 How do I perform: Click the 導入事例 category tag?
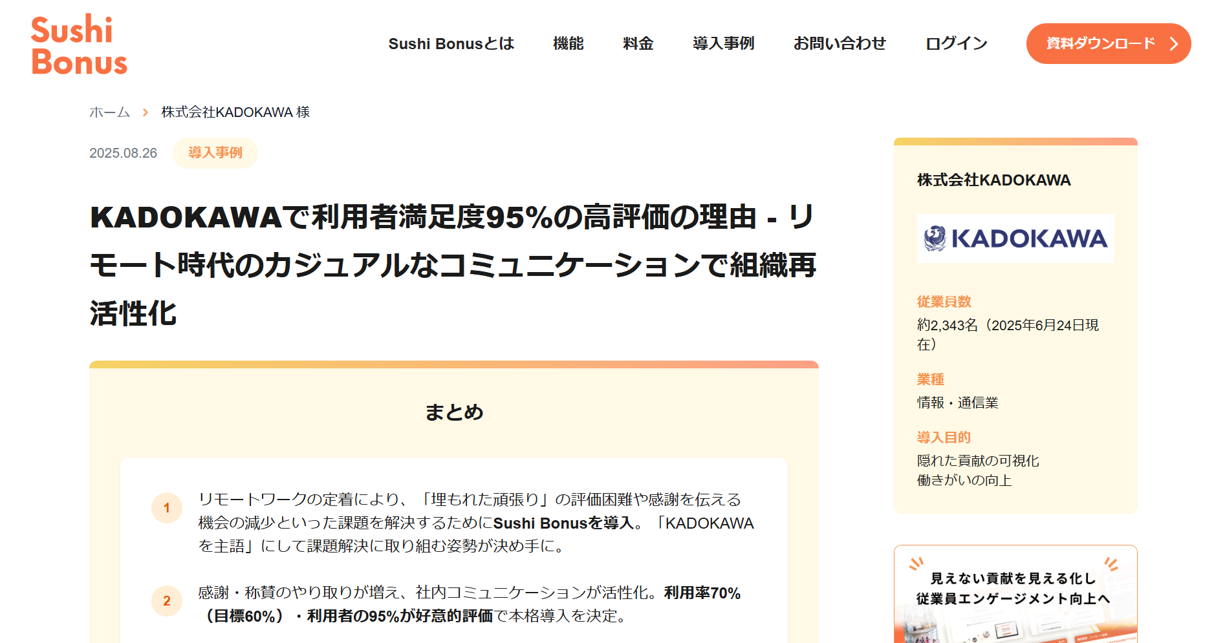point(215,153)
